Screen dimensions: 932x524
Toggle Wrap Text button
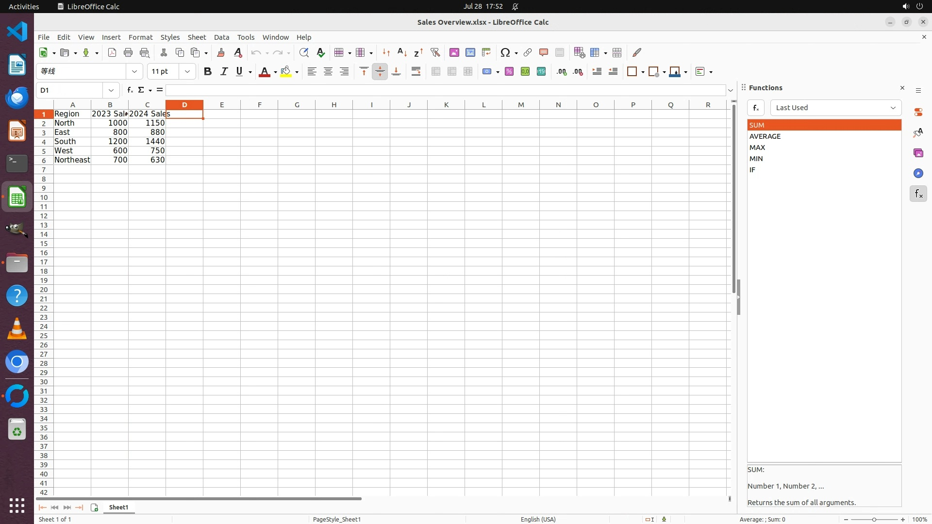416,72
